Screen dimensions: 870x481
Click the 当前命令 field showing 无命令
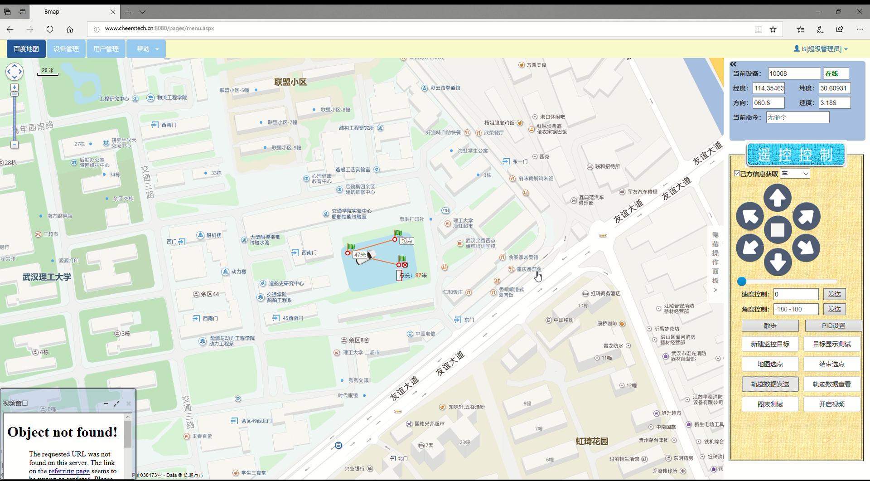pos(797,117)
